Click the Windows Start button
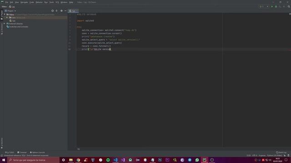Screen dimensions: 291x163 click(x=4, y=160)
